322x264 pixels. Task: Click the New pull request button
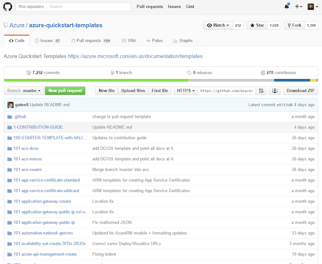tap(65, 91)
